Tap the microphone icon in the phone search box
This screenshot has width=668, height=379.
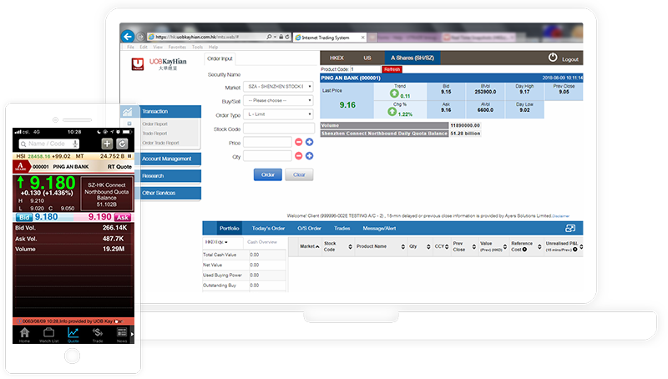[75, 144]
